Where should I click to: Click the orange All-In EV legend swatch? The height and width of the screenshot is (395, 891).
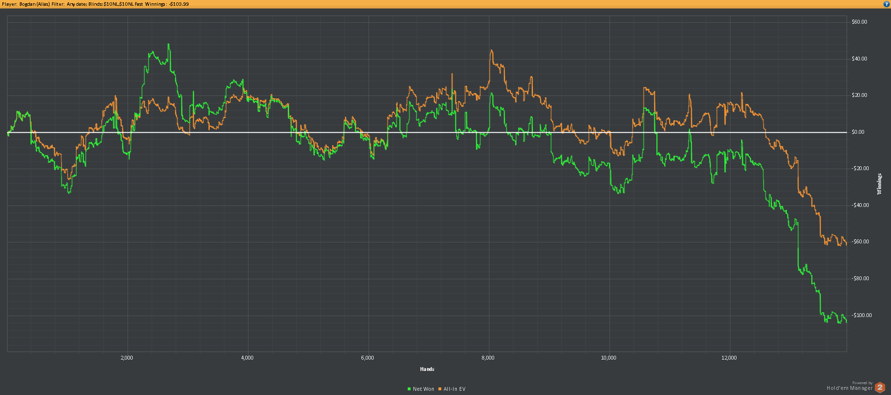tap(440, 389)
